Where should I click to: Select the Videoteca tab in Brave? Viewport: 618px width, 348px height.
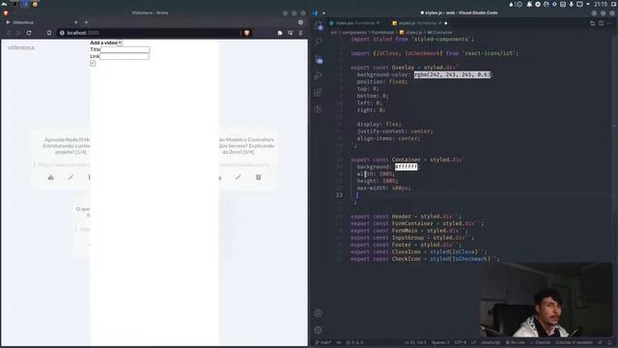(x=42, y=22)
